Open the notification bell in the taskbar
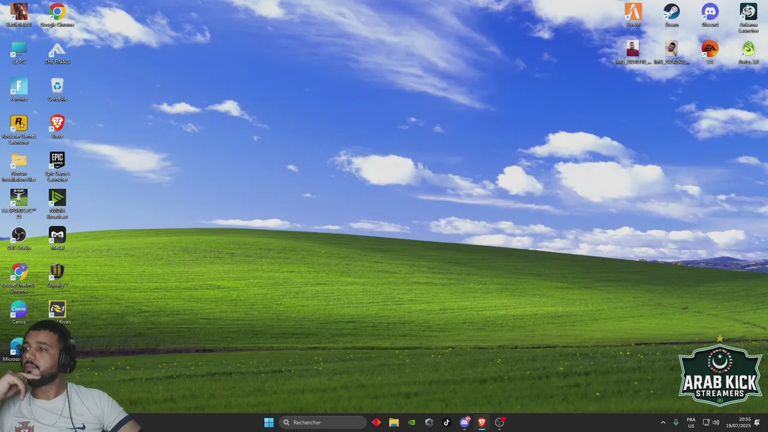768x432 pixels. click(757, 422)
